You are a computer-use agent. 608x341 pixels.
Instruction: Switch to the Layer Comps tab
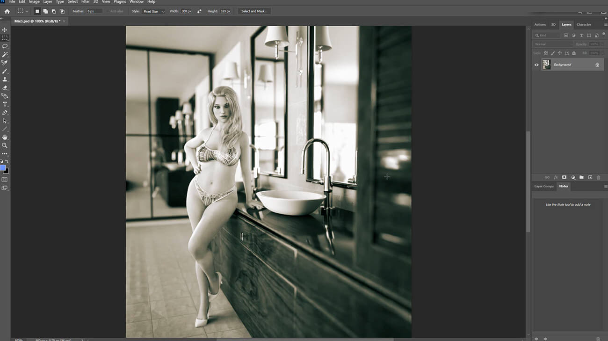tap(544, 186)
